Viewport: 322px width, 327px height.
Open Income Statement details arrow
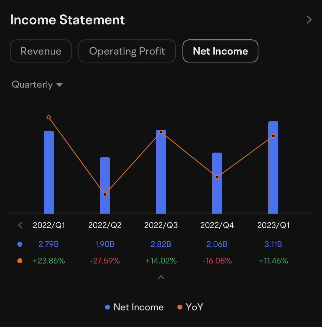pyautogui.click(x=309, y=20)
